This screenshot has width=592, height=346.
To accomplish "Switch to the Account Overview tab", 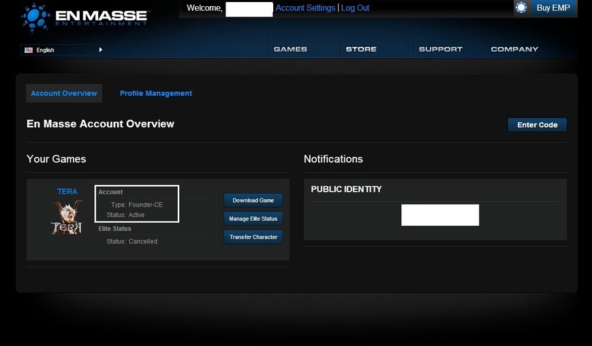I will pos(64,94).
